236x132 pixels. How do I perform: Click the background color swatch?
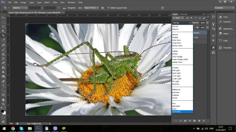coord(5,113)
